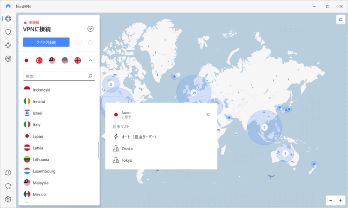Screen dimensions: 348x208
Task: Close the Japan city list popup
Action: pyautogui.click(x=208, y=115)
